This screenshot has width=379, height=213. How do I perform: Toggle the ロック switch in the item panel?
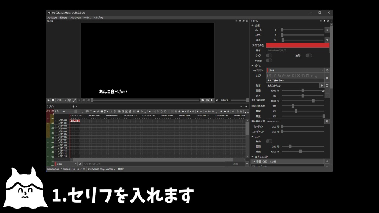click(x=270, y=55)
